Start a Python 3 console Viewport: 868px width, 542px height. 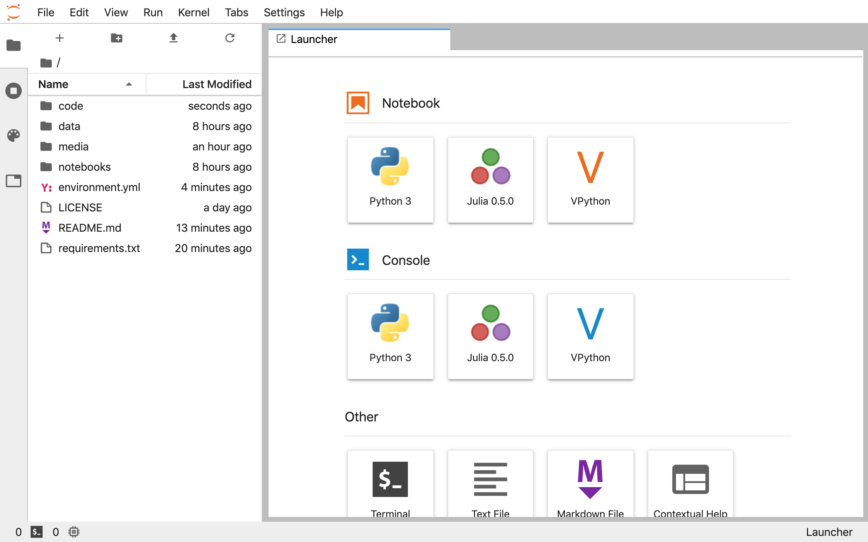390,336
